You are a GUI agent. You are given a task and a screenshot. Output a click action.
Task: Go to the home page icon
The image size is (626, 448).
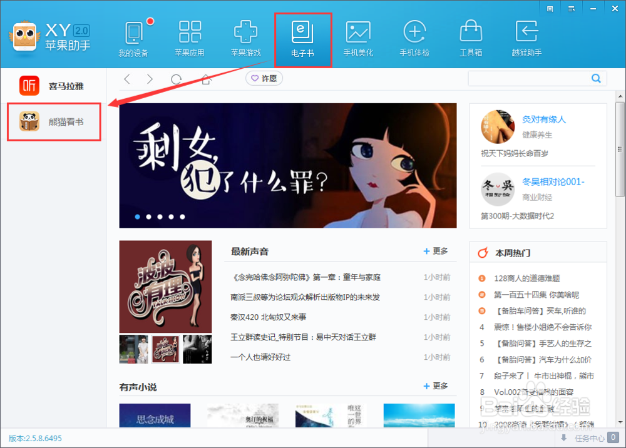(x=206, y=79)
